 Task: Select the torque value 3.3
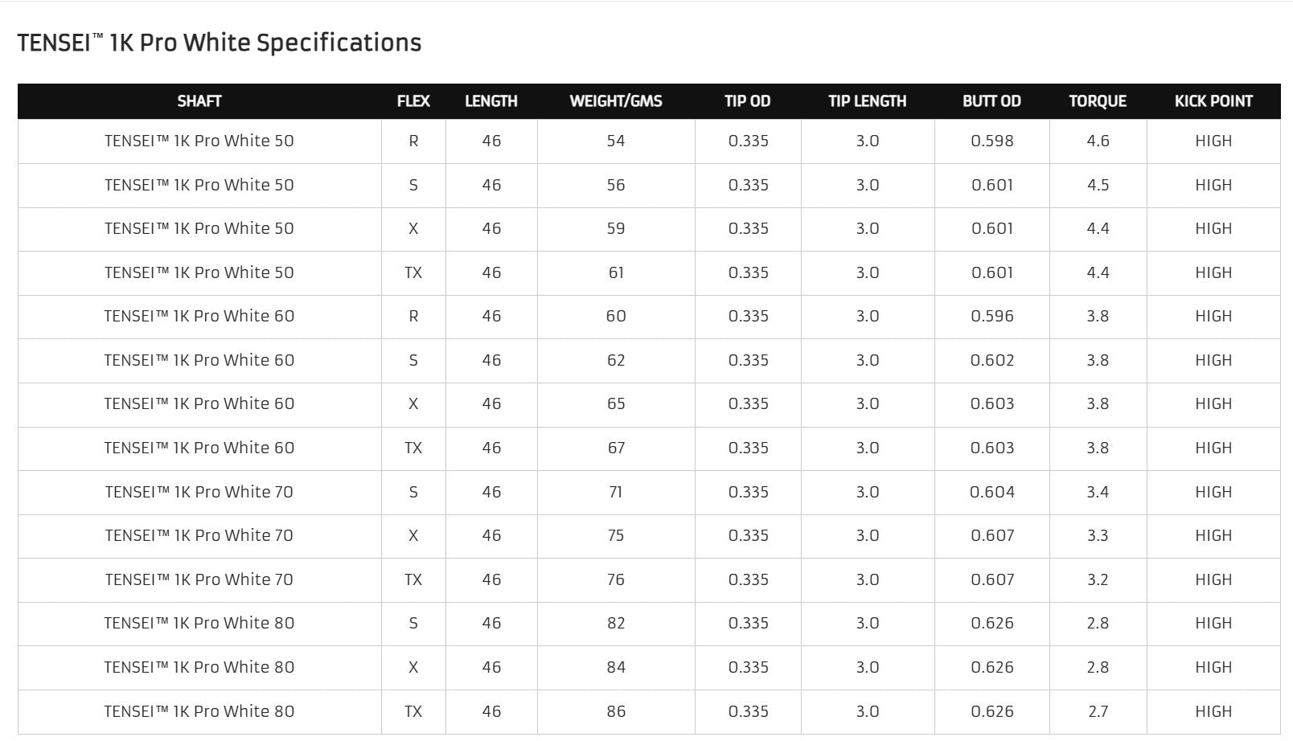[x=1098, y=536]
